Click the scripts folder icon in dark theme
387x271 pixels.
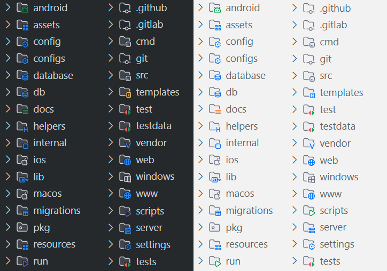125,211
